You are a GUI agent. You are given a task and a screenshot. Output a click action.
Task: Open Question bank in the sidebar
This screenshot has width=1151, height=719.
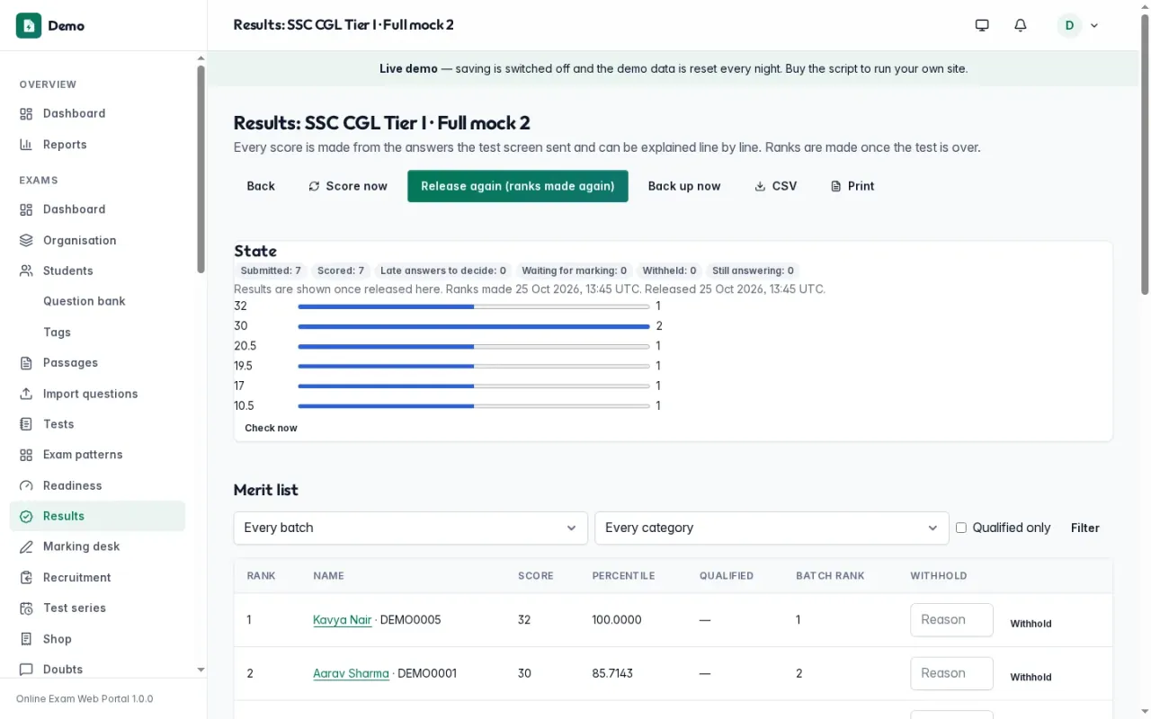[97, 301]
